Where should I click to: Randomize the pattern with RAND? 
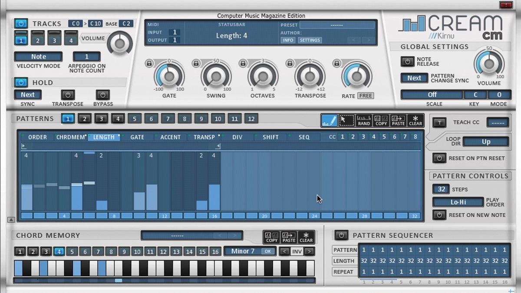pos(364,120)
